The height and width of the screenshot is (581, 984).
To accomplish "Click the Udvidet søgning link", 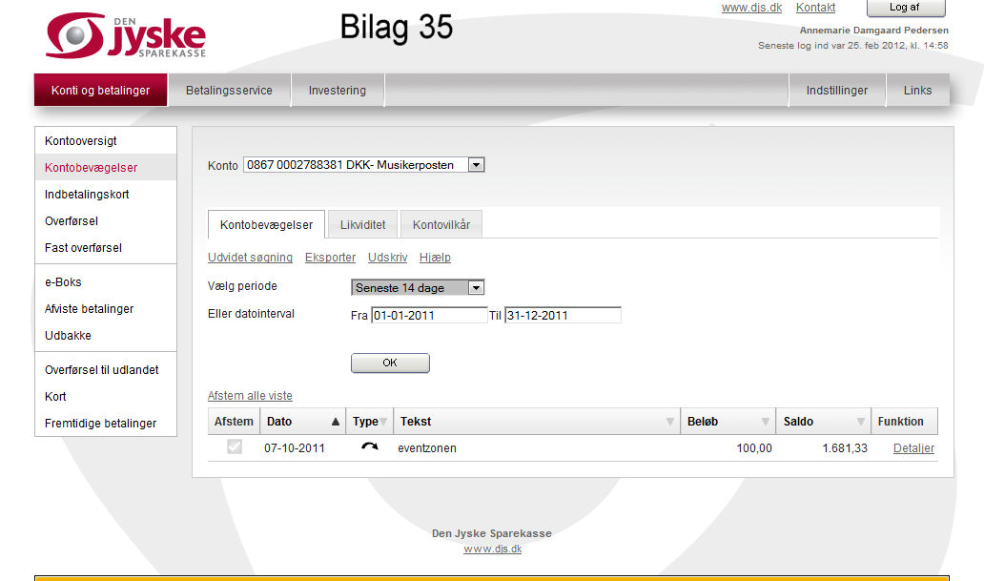I will pos(250,257).
